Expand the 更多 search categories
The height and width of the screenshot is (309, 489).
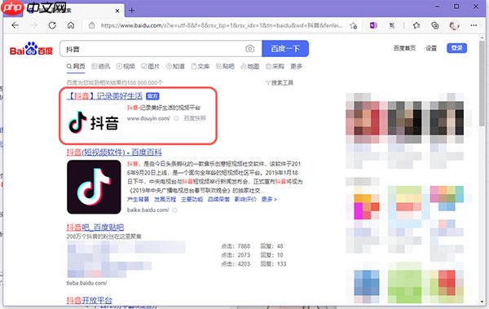[297, 67]
